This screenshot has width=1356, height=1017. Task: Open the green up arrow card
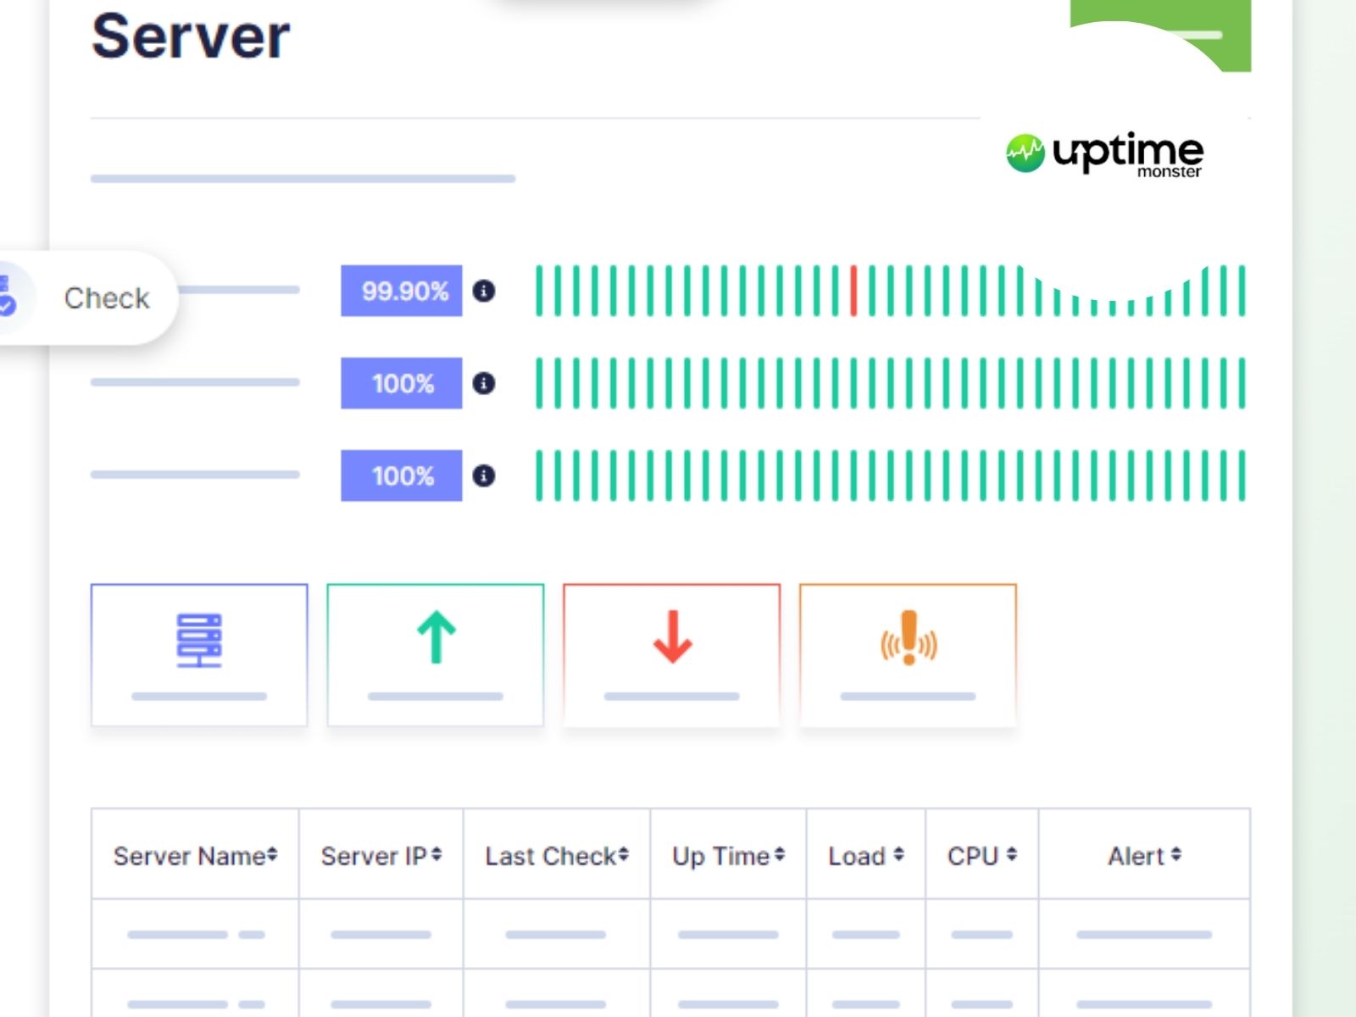click(x=436, y=654)
